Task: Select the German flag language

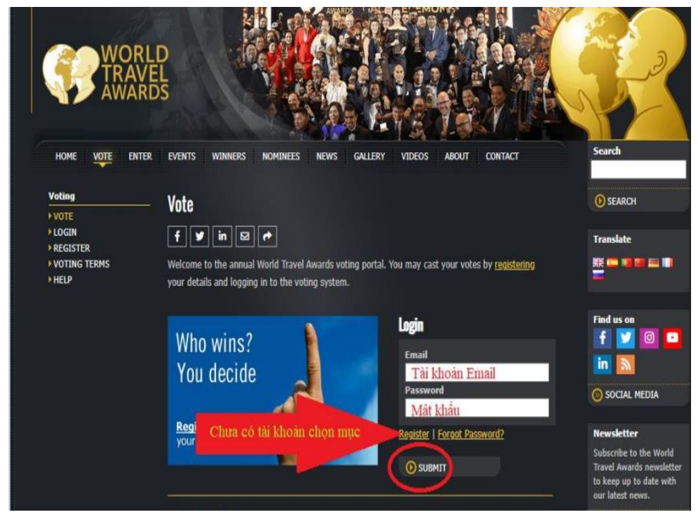Action: (x=653, y=263)
